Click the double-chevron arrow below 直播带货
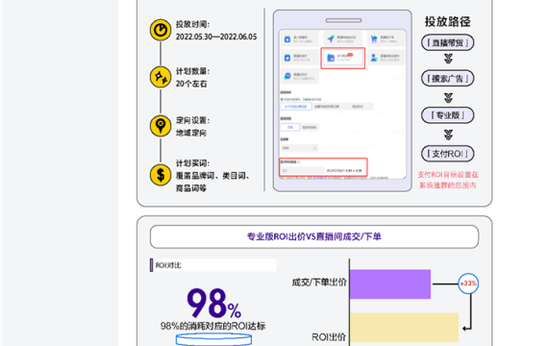The height and width of the screenshot is (346, 548). click(448, 59)
